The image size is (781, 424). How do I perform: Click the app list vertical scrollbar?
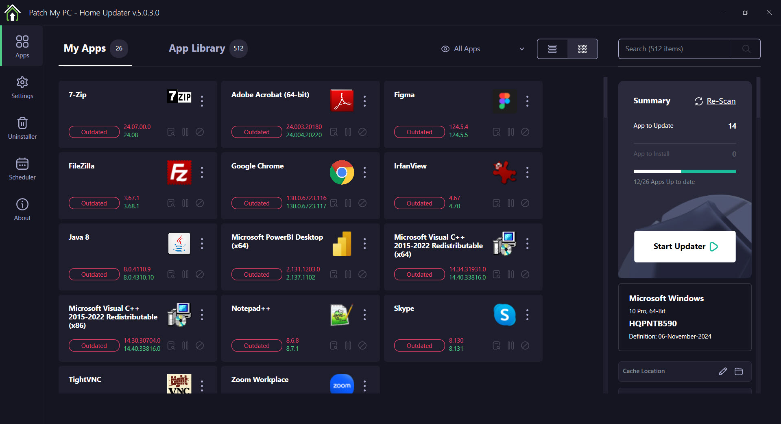(x=605, y=98)
